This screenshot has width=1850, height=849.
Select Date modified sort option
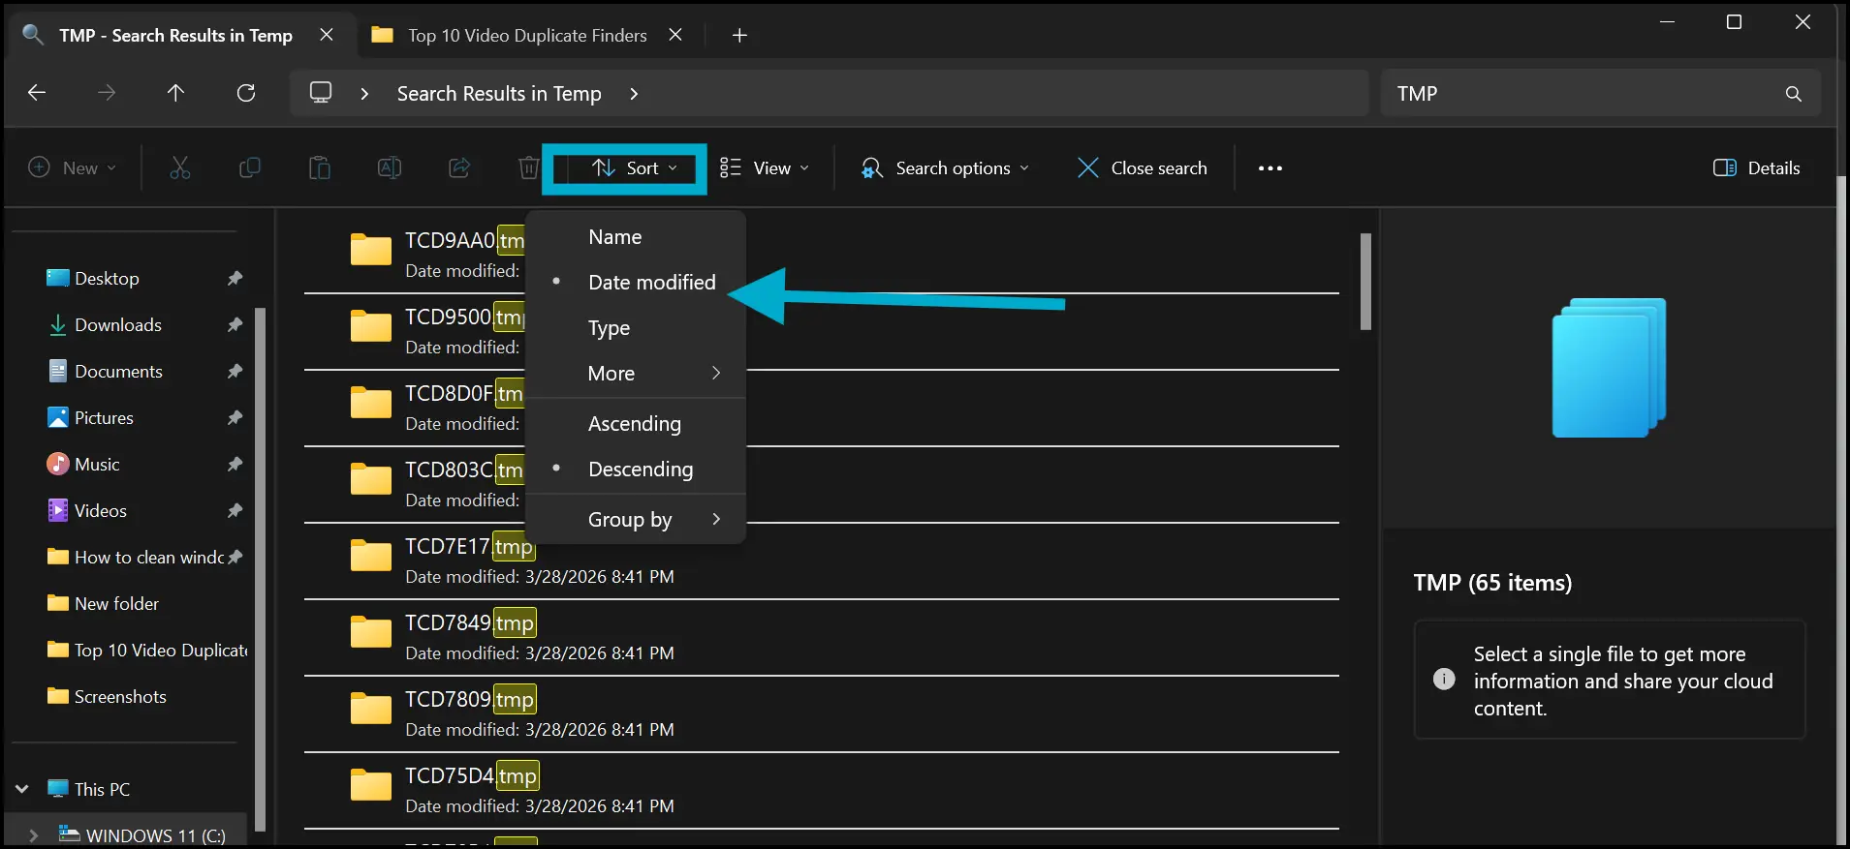(636, 283)
